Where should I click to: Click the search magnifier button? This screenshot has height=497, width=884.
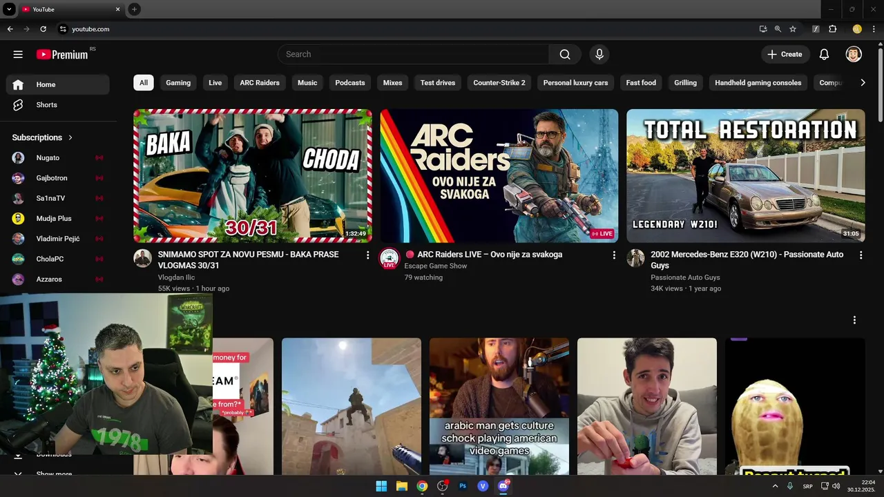(565, 54)
